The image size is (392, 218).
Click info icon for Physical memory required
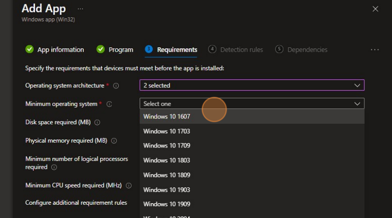(x=114, y=141)
